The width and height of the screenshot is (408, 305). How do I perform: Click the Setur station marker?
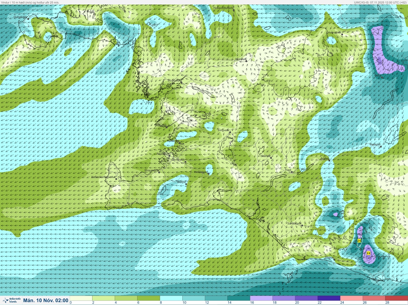click(382, 77)
